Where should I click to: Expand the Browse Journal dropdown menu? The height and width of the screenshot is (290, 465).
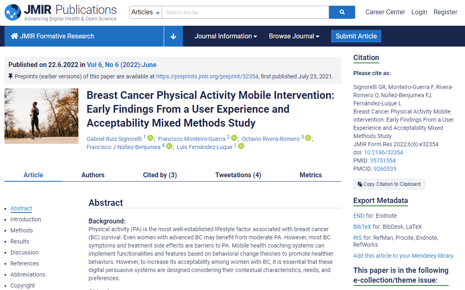(x=294, y=36)
